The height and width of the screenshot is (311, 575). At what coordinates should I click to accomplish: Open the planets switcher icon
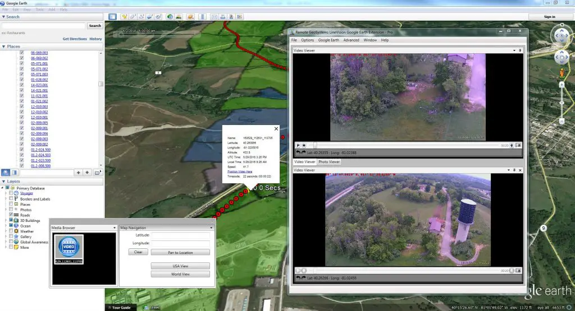[190, 17]
